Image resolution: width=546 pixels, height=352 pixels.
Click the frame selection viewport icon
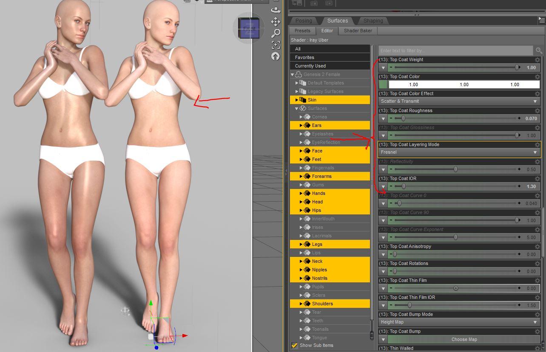pyautogui.click(x=276, y=44)
